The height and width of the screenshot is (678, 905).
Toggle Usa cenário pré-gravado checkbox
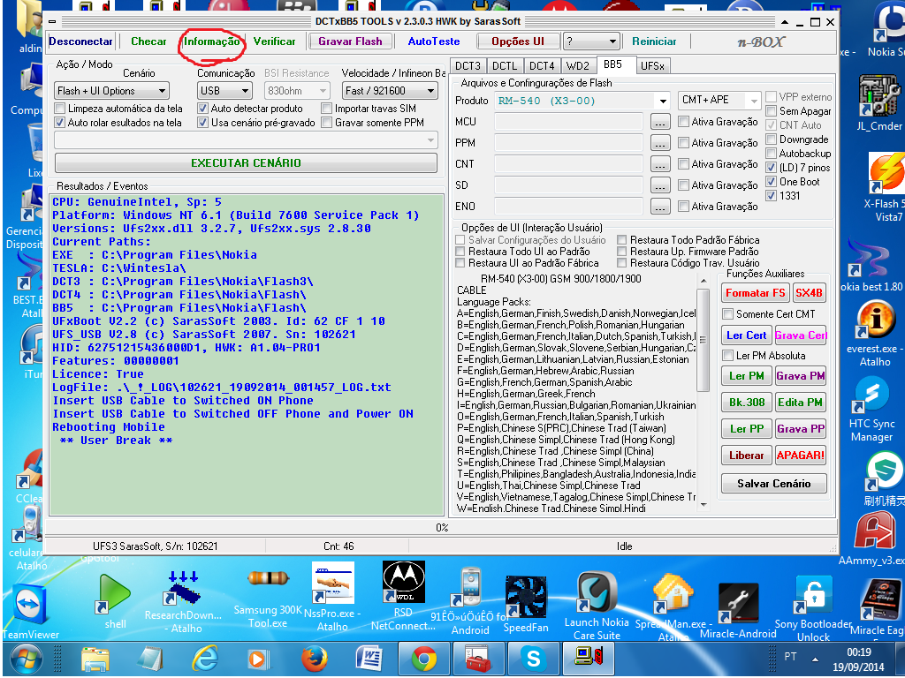click(x=202, y=123)
